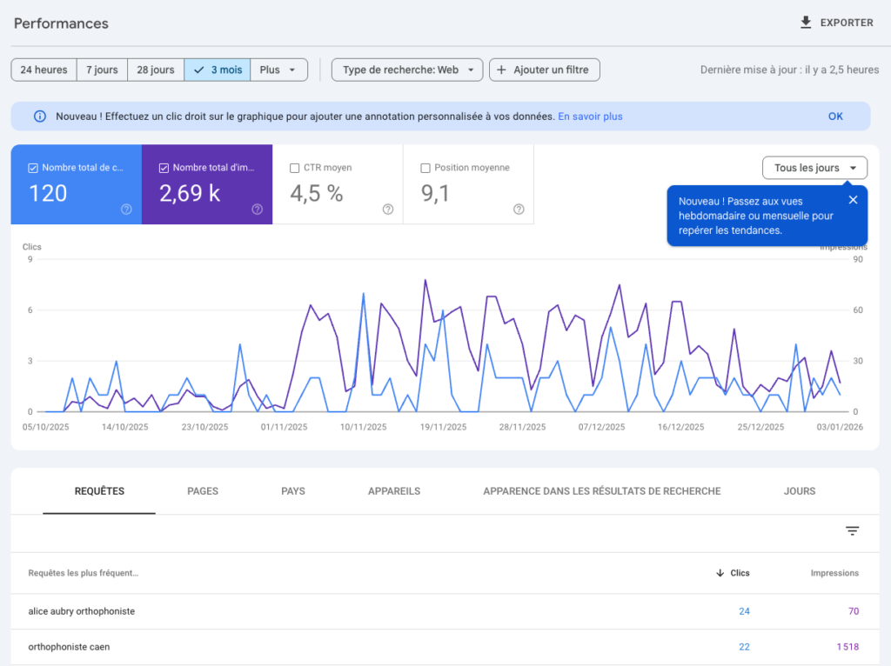Open the Plus date range dropdown
891x666 pixels.
pos(278,70)
